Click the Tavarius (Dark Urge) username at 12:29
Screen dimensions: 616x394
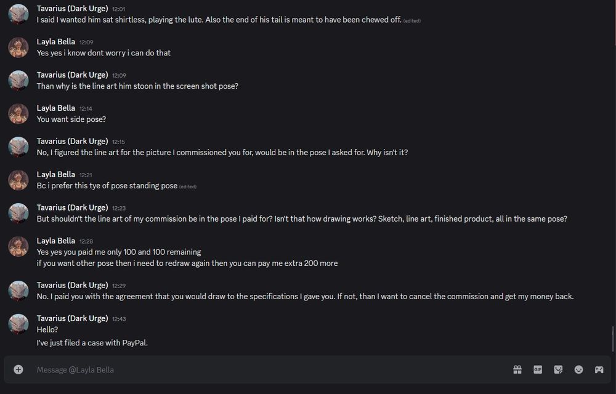click(x=72, y=285)
